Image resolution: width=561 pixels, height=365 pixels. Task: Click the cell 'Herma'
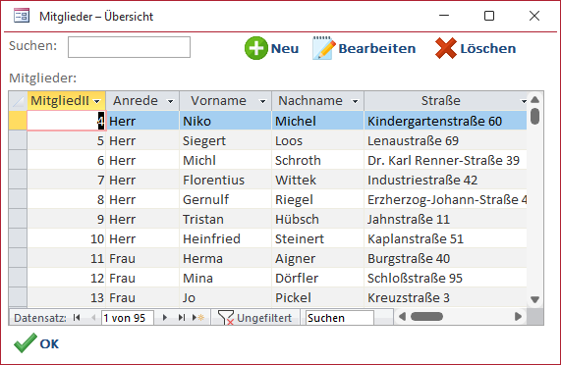[225, 259]
